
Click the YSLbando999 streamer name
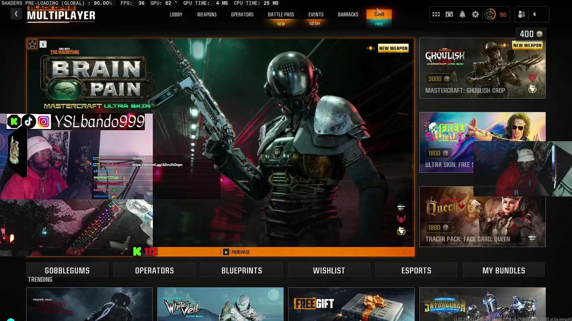(100, 121)
